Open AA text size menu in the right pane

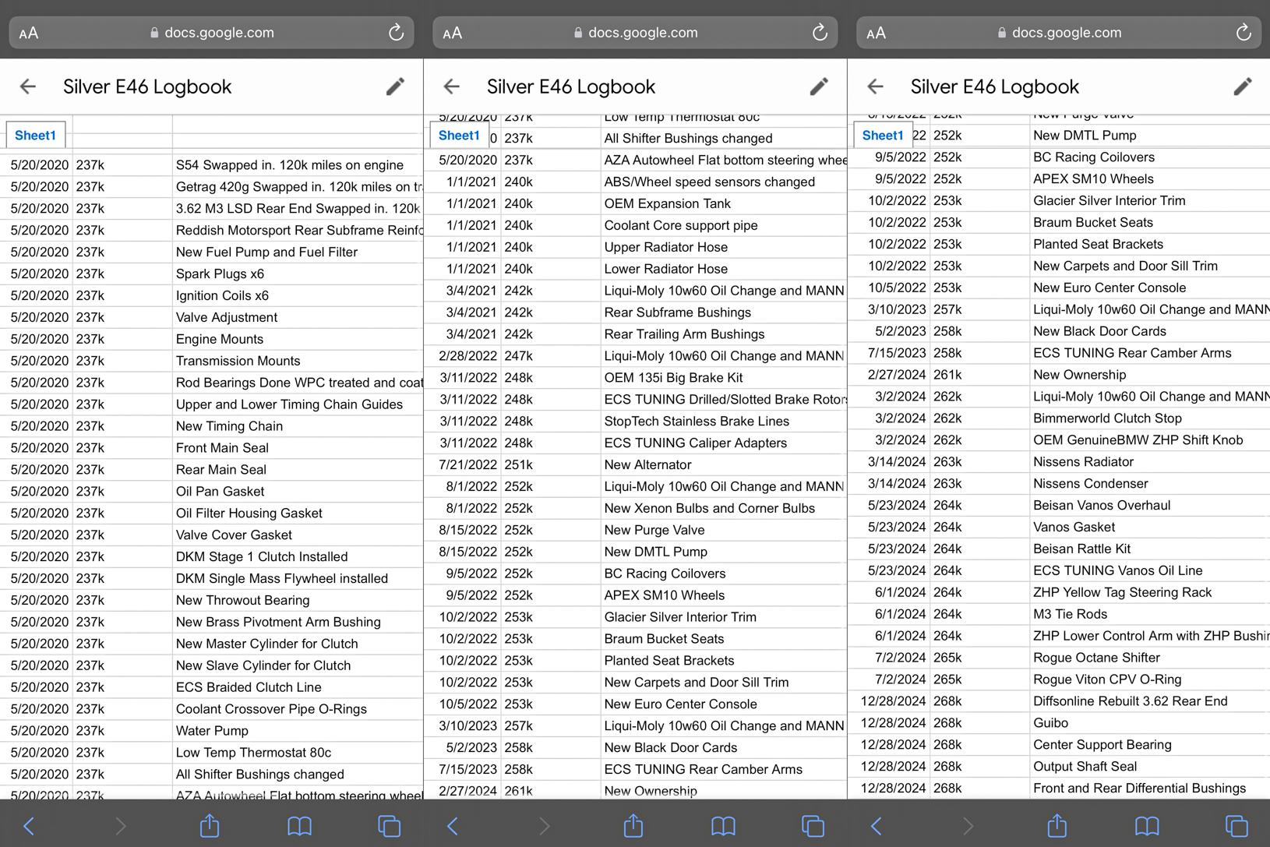[x=876, y=33]
